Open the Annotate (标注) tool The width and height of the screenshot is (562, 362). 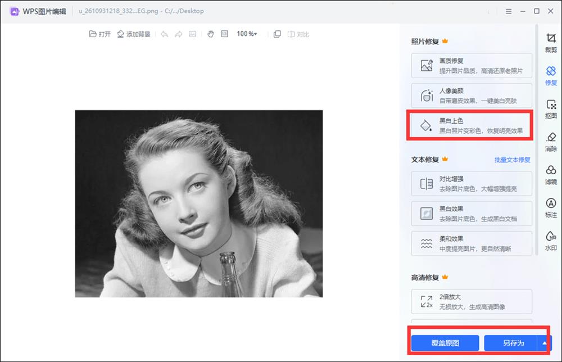pyautogui.click(x=551, y=207)
